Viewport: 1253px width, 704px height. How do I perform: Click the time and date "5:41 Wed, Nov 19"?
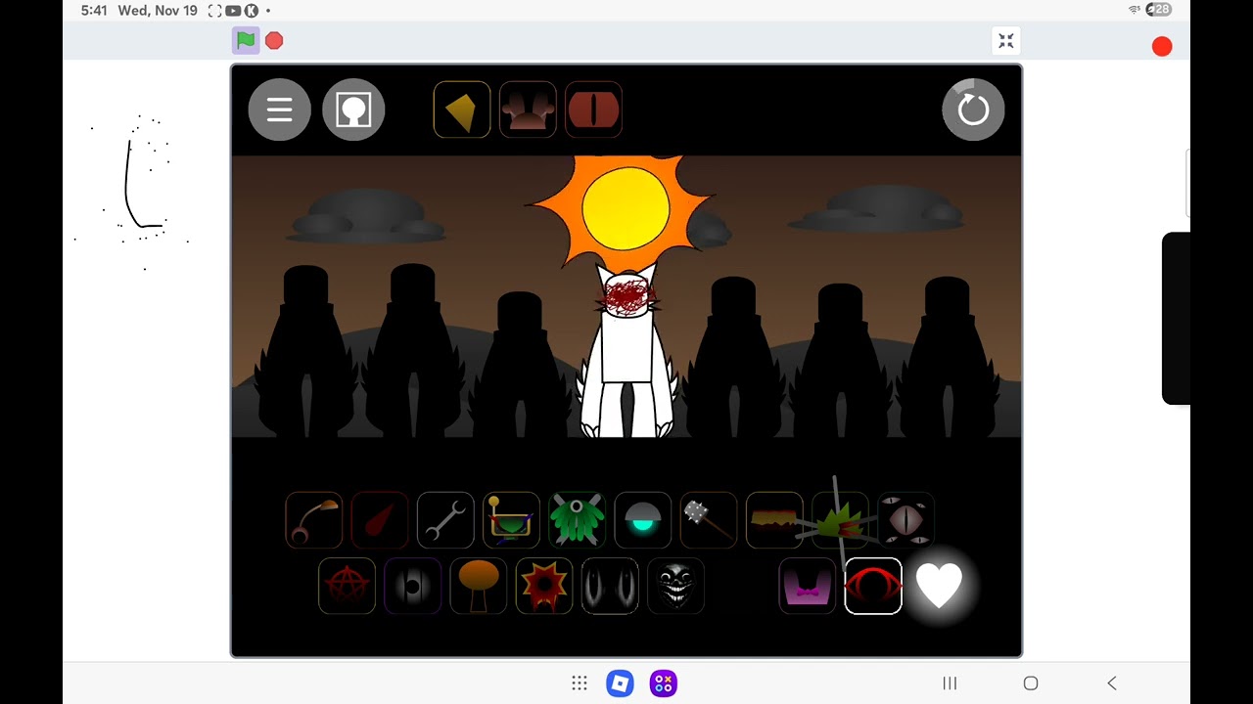[139, 11]
